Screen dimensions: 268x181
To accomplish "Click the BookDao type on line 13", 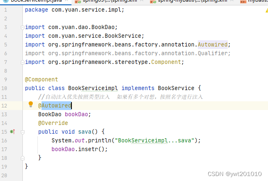I will 50,114.
